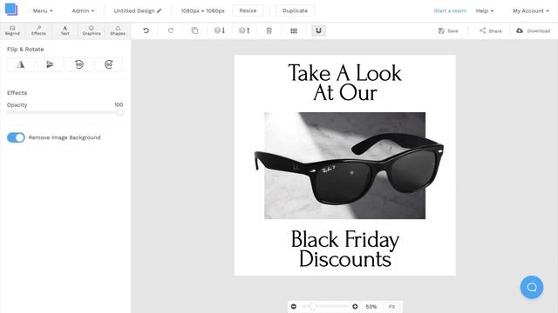
Task: Open the My Account dropdown
Action: point(531,10)
